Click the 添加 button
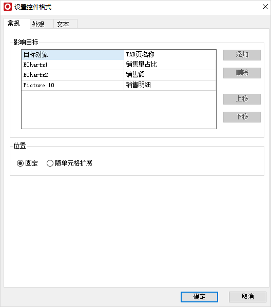271x307 pixels. [x=242, y=55]
